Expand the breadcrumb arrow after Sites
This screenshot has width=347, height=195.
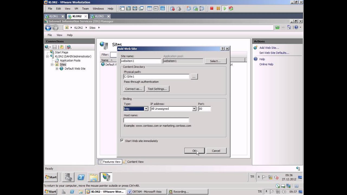pyautogui.click(x=99, y=28)
